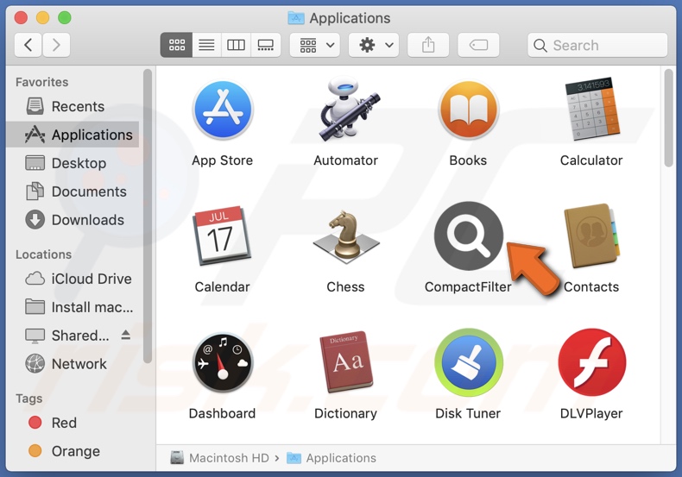Viewport: 682px width, 477px height.
Task: Open Documents in the sidebar
Action: (x=73, y=191)
